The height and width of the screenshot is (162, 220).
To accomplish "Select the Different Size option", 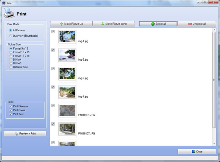I will click(11, 67).
